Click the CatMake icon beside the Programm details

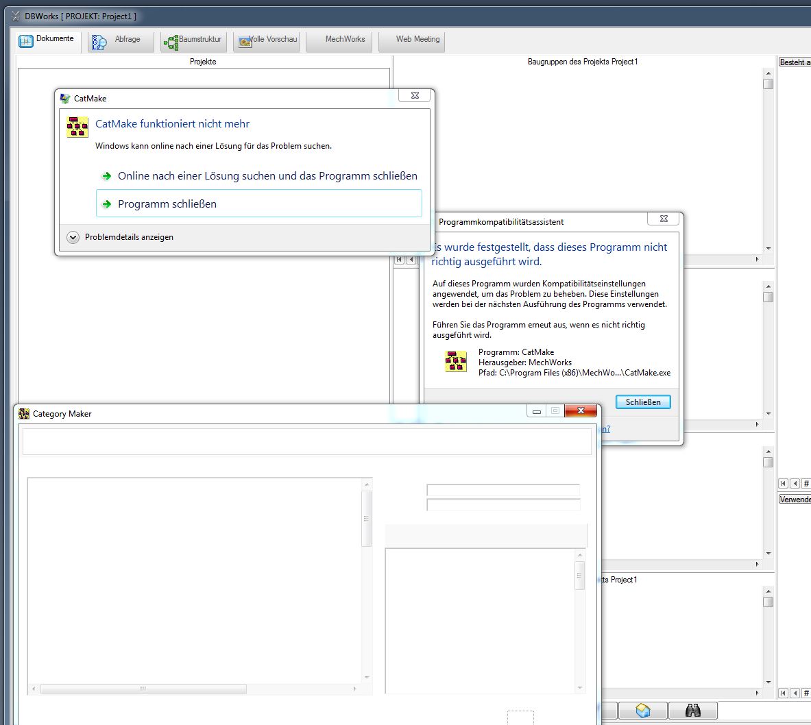[456, 361]
